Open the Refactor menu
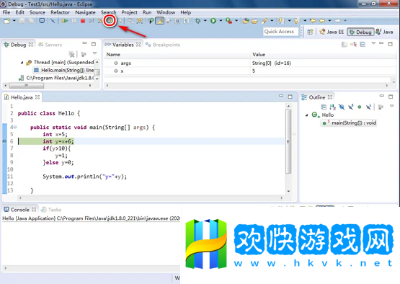 pos(61,12)
